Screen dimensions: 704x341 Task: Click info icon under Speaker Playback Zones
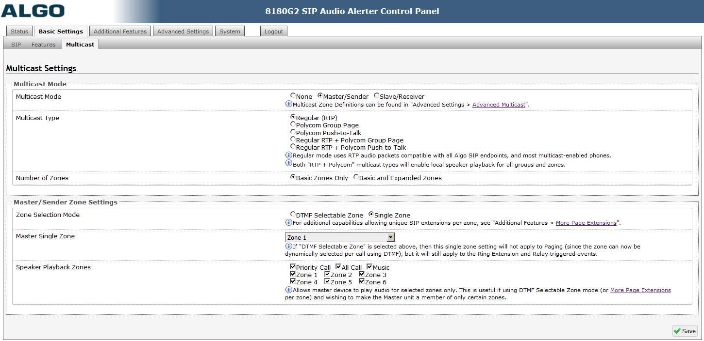click(x=288, y=290)
